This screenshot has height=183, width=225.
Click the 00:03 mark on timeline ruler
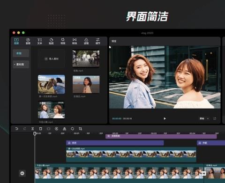[154, 133]
